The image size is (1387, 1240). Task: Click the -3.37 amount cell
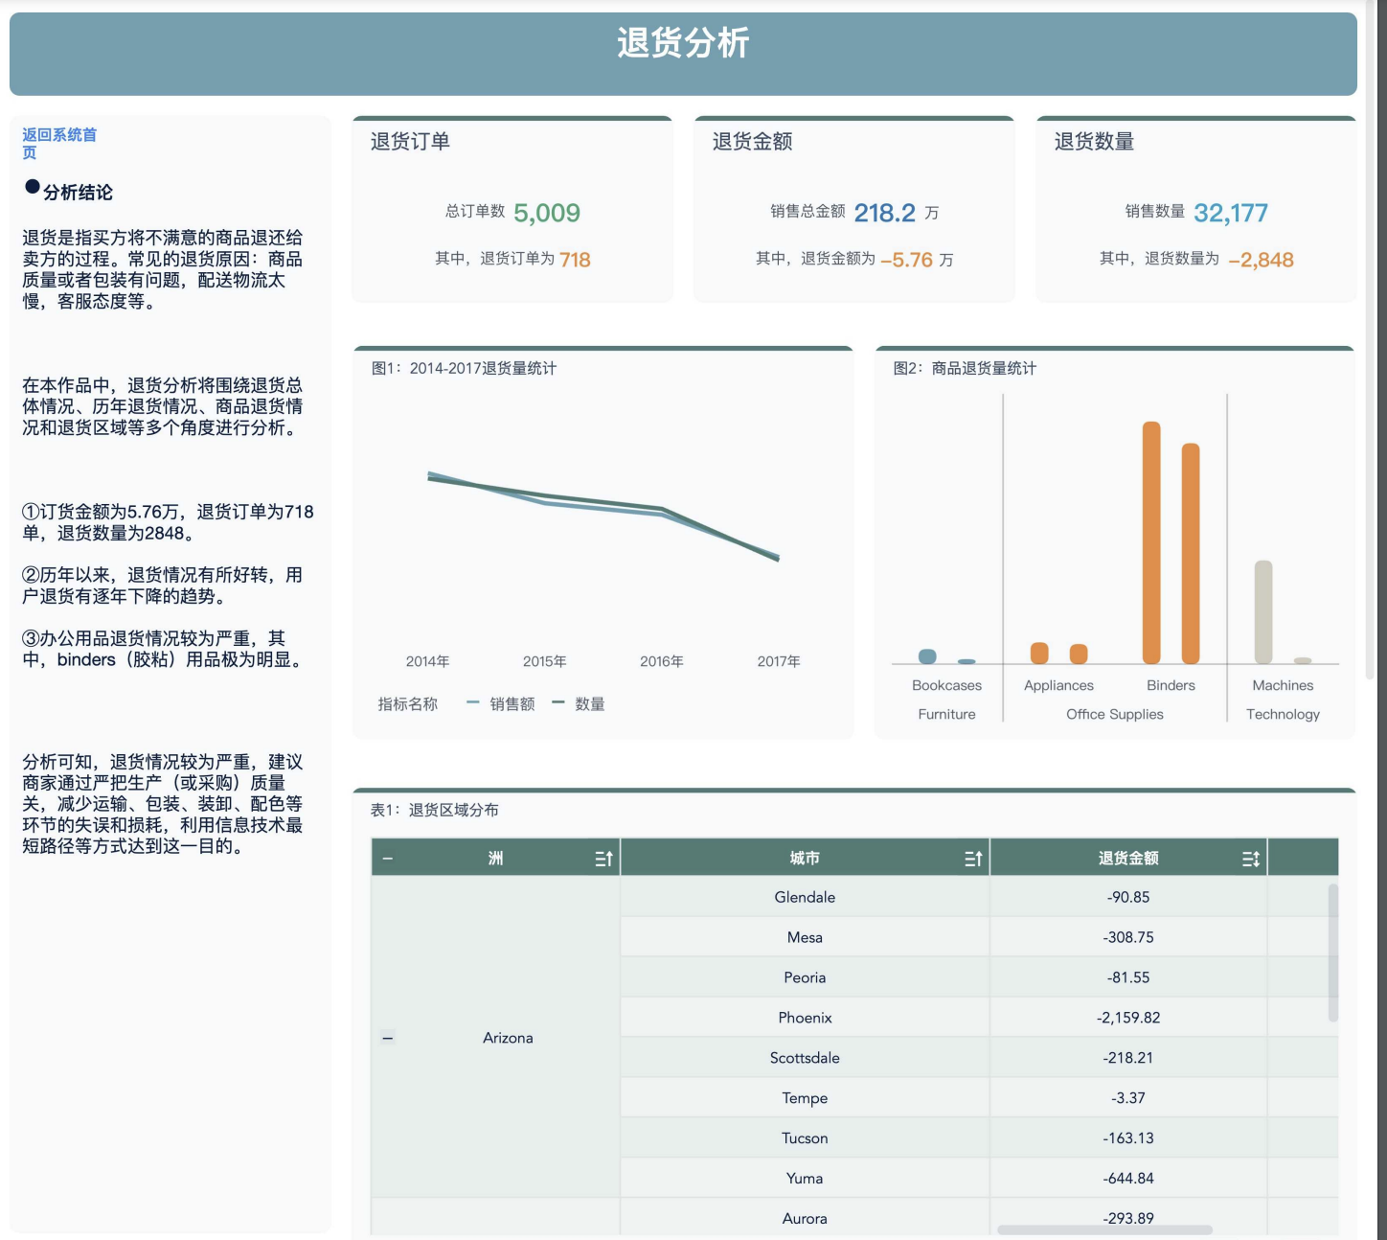[1128, 1098]
